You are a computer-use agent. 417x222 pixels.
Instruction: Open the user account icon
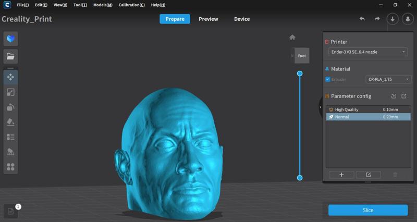[408, 19]
